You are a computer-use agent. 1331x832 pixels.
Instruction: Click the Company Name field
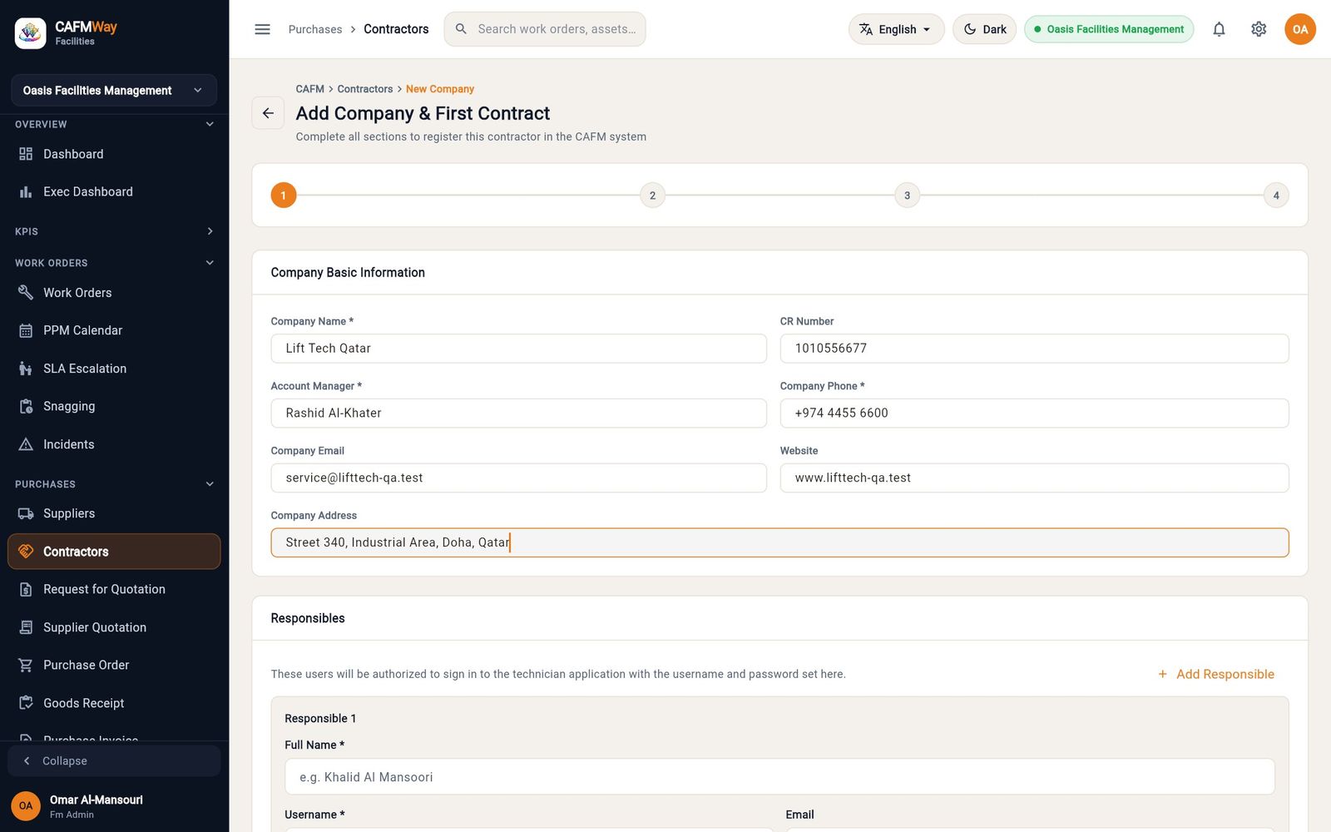[518, 349]
